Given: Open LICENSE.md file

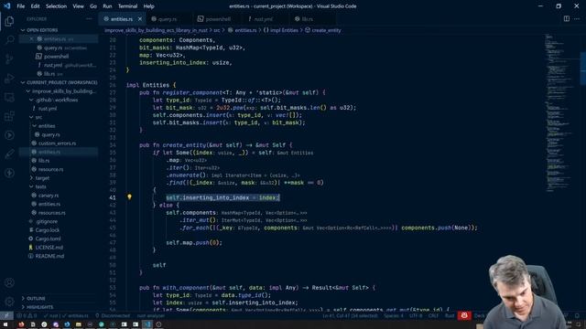Looking at the screenshot, I should [x=49, y=247].
